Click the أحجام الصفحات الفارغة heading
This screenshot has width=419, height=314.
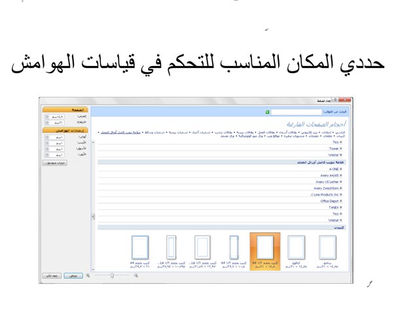[316, 124]
